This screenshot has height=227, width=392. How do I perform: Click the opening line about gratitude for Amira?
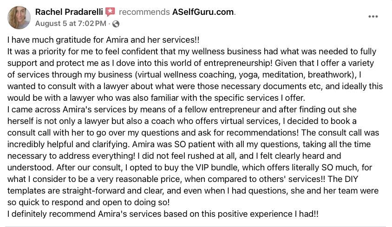point(102,40)
